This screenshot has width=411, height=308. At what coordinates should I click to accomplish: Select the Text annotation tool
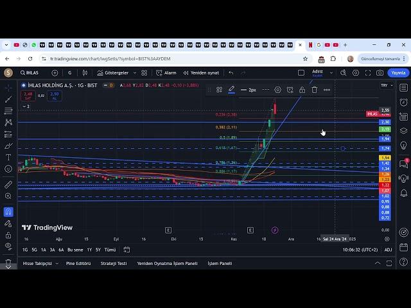pos(8,157)
